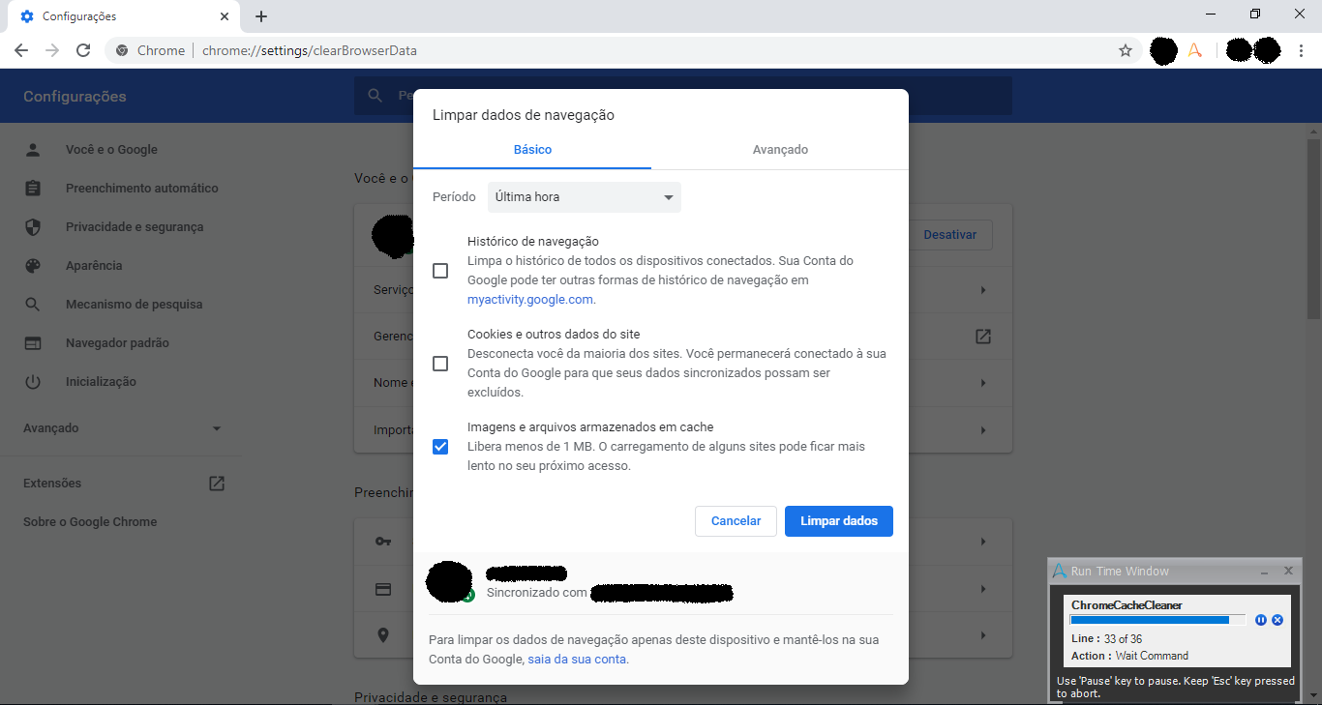Close the Configurações browser tab
The width and height of the screenshot is (1322, 705).
coord(225,16)
